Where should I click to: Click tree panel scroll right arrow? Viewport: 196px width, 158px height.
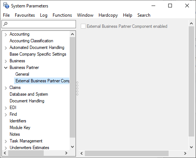click(x=66, y=153)
